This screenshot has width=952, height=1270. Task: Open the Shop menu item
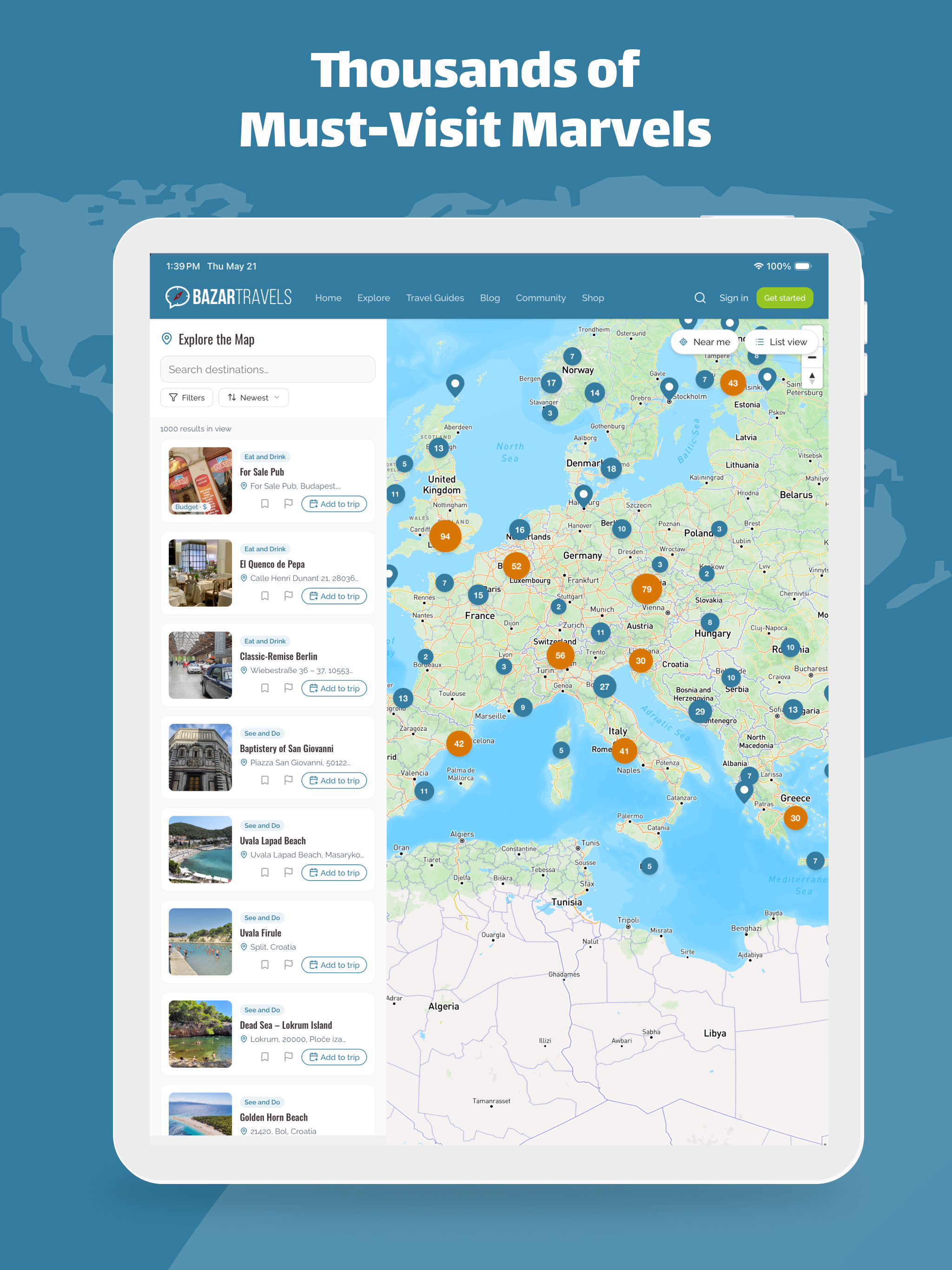(x=593, y=298)
